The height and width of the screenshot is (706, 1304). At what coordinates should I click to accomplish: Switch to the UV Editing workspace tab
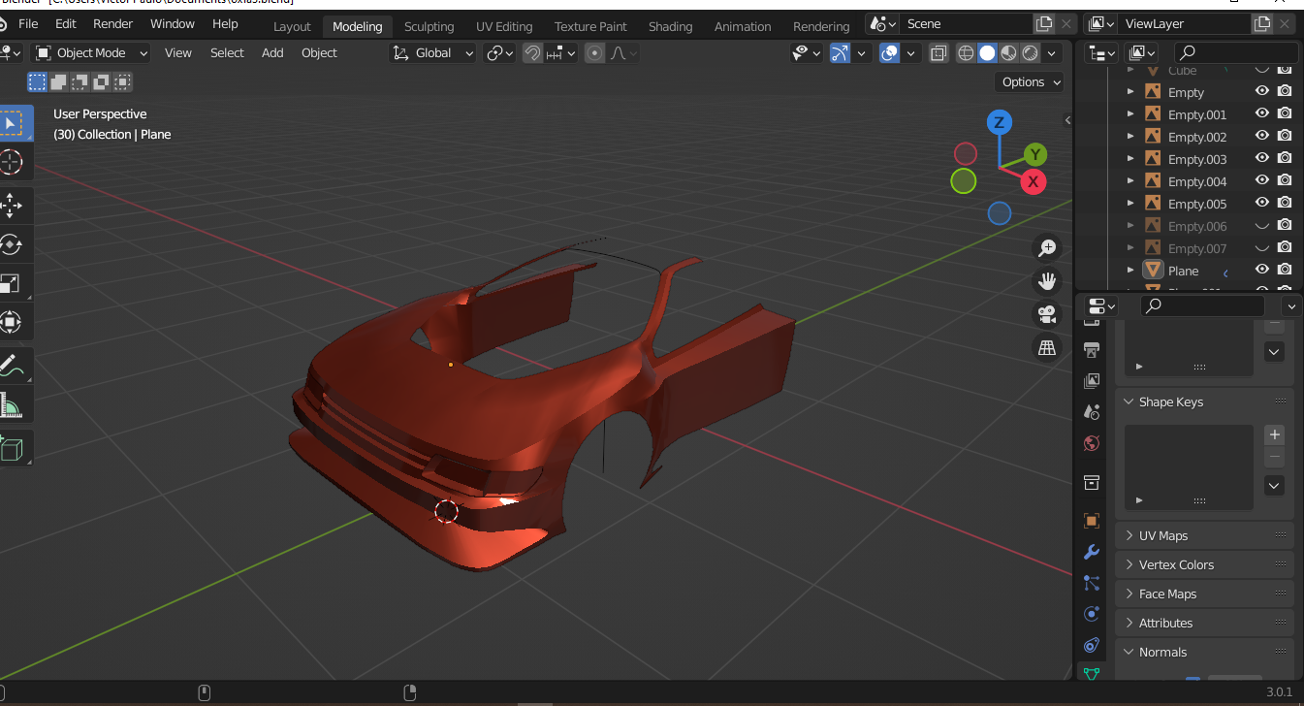[504, 26]
